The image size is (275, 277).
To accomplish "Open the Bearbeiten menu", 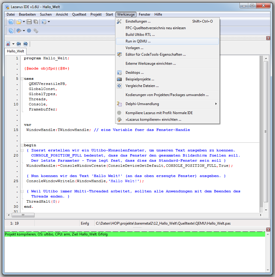I will (27, 14).
